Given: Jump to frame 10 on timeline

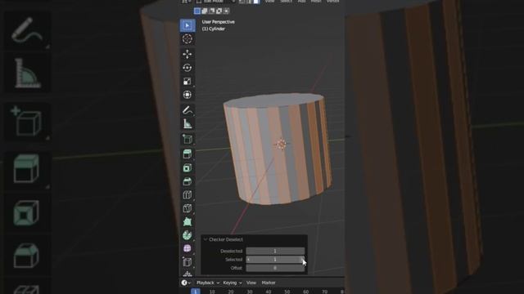Looking at the screenshot, I should click(x=212, y=292).
